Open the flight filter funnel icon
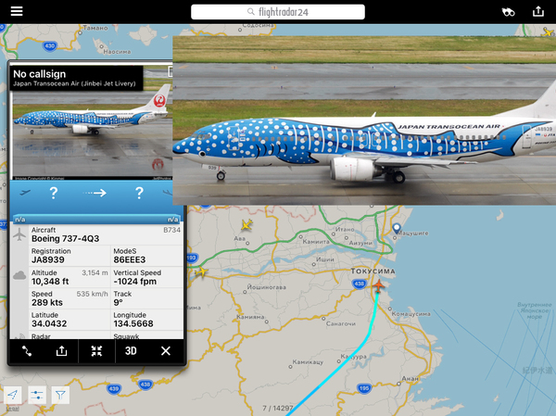Viewport: 556px width, 416px height. click(60, 395)
